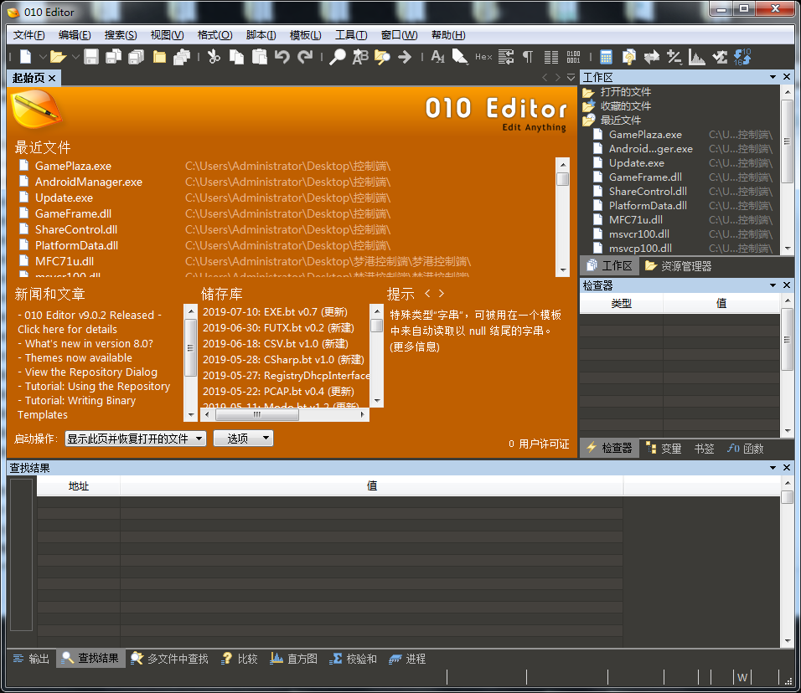Click the Save All toolbar icon

coord(137,57)
